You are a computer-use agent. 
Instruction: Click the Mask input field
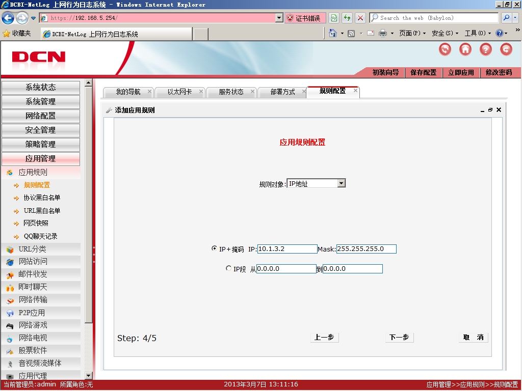click(x=366, y=249)
